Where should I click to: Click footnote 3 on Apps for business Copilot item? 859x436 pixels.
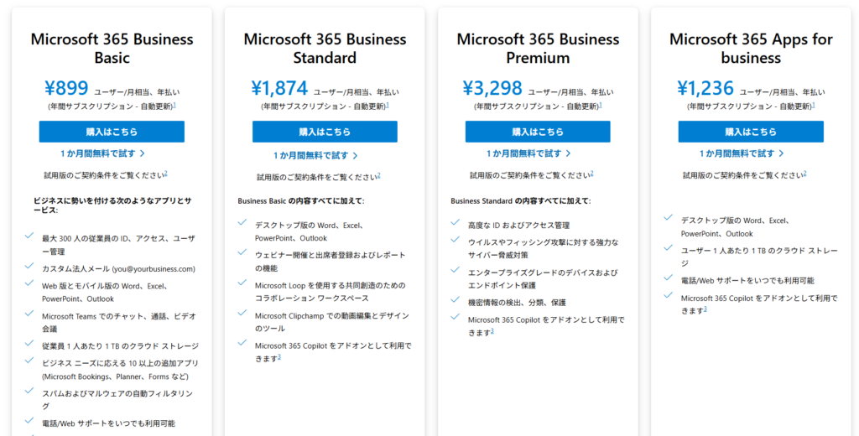coord(705,309)
